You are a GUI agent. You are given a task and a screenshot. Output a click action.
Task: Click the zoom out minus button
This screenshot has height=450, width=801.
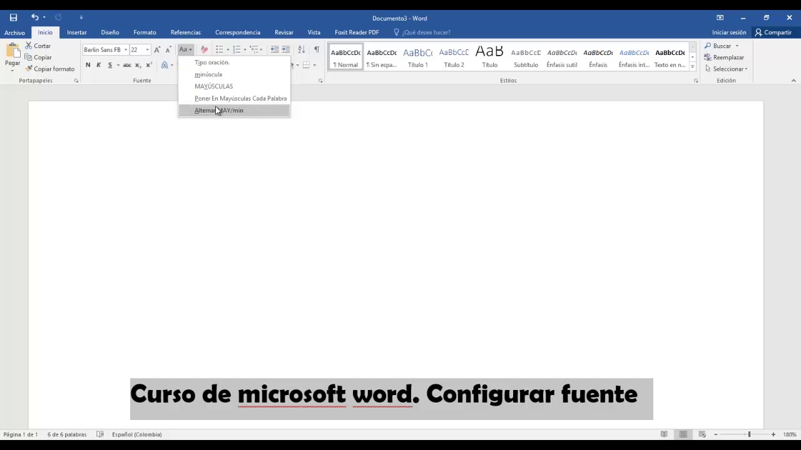point(715,434)
